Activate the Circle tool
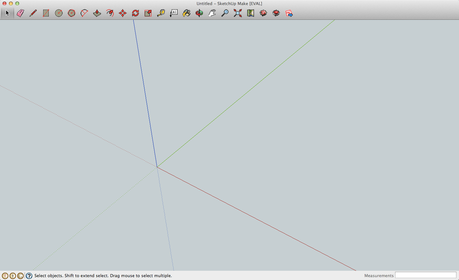This screenshot has height=280, width=459. 59,13
